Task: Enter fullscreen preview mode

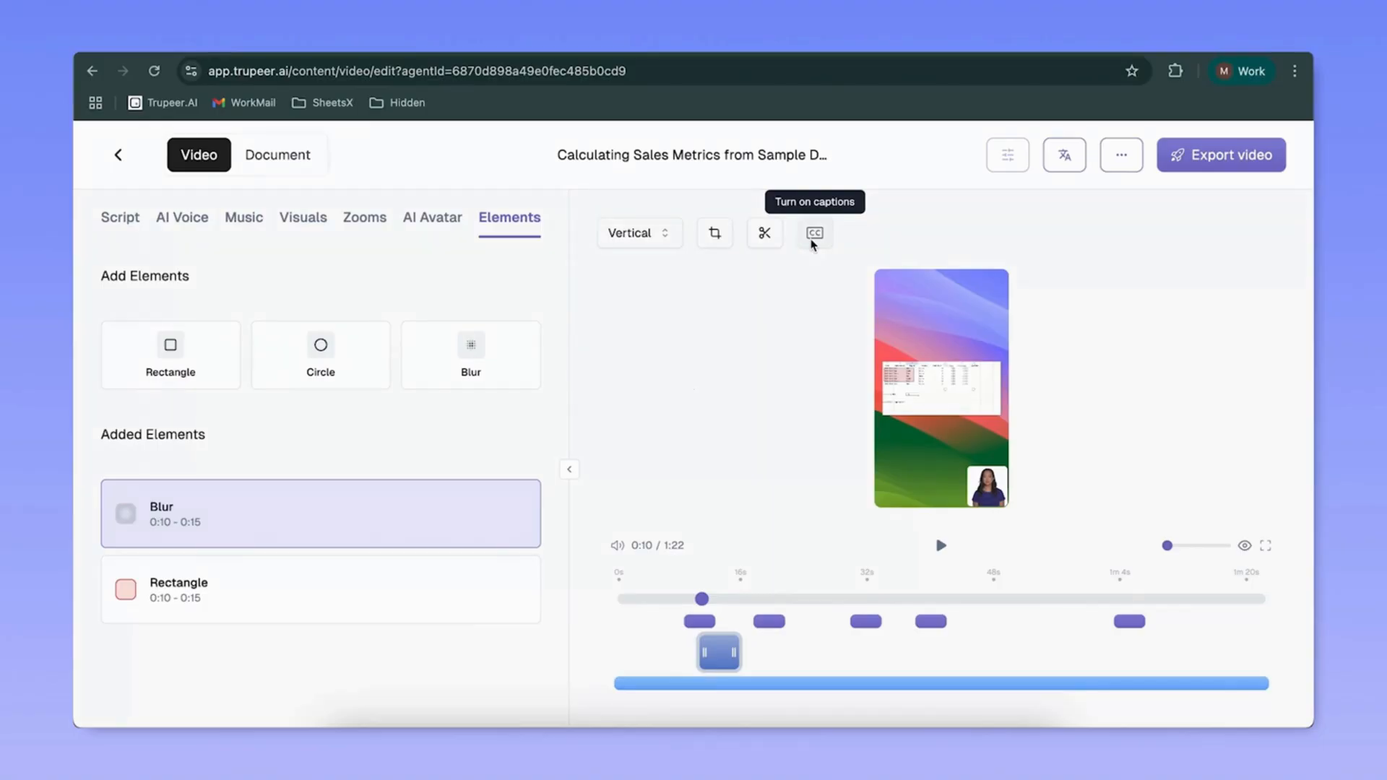Action: pos(1265,545)
